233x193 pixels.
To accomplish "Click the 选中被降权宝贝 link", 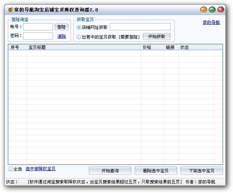I will tap(40, 169).
